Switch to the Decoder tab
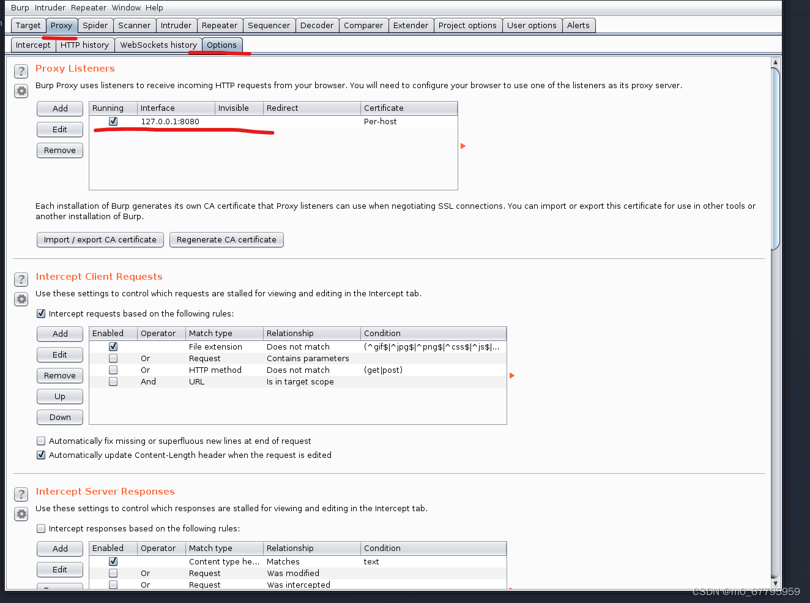 (x=317, y=25)
